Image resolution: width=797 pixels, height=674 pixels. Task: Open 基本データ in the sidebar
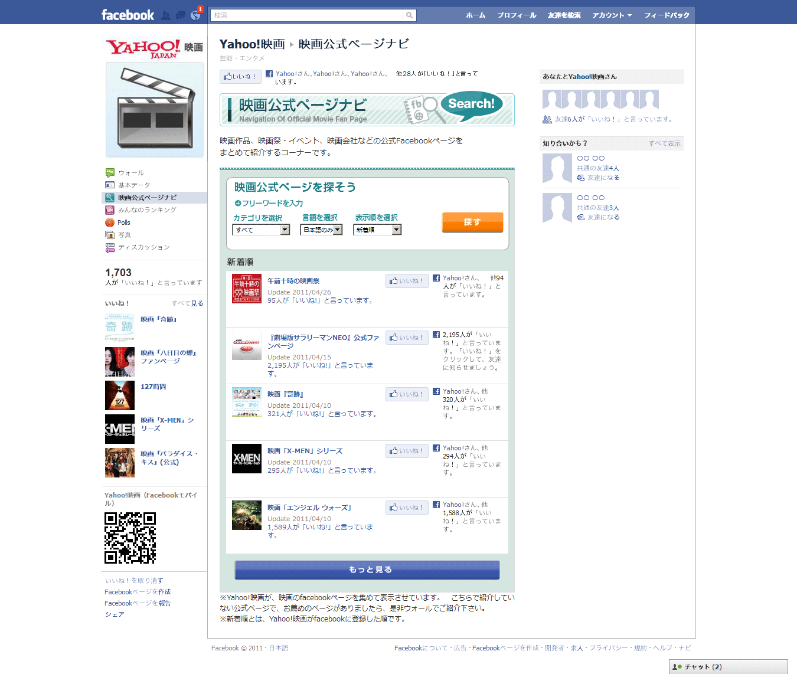click(134, 185)
